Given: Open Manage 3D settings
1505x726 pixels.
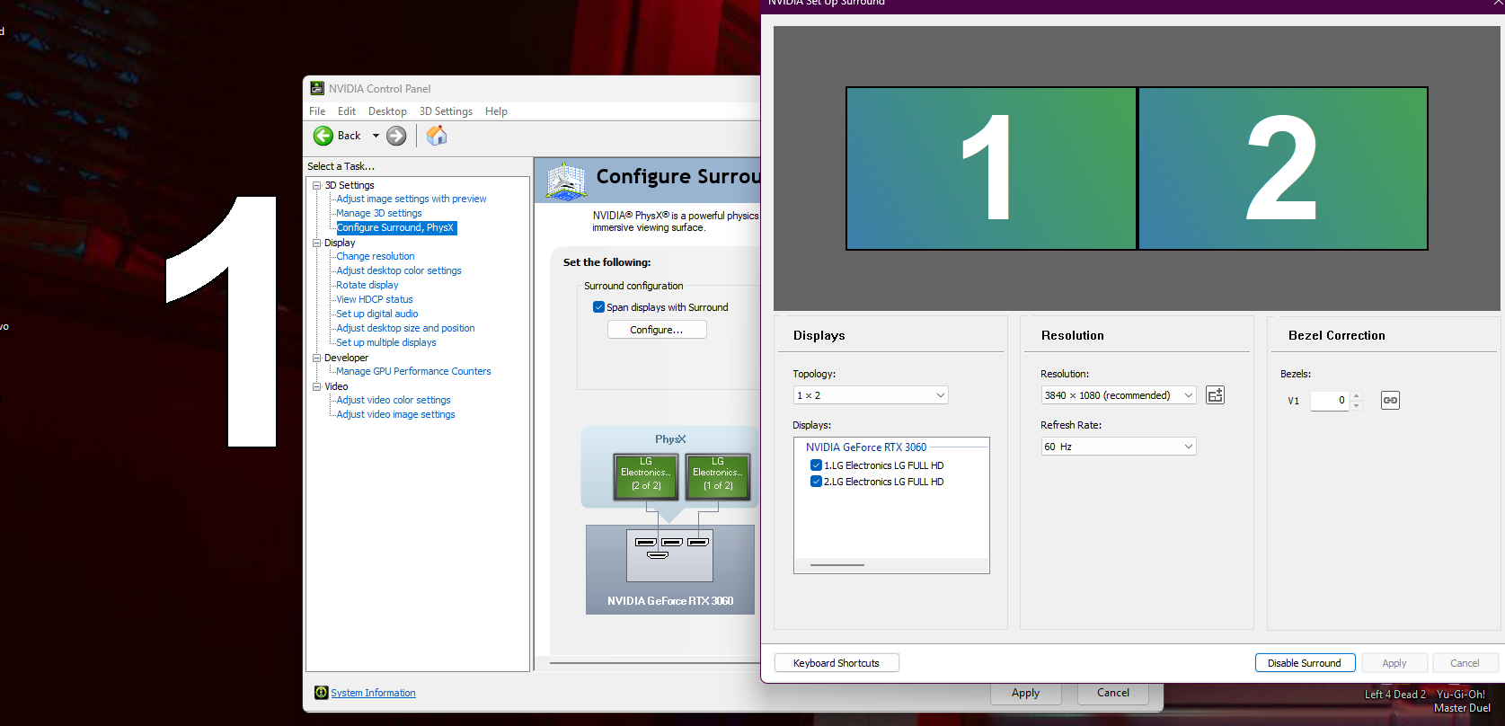Looking at the screenshot, I should pos(379,213).
